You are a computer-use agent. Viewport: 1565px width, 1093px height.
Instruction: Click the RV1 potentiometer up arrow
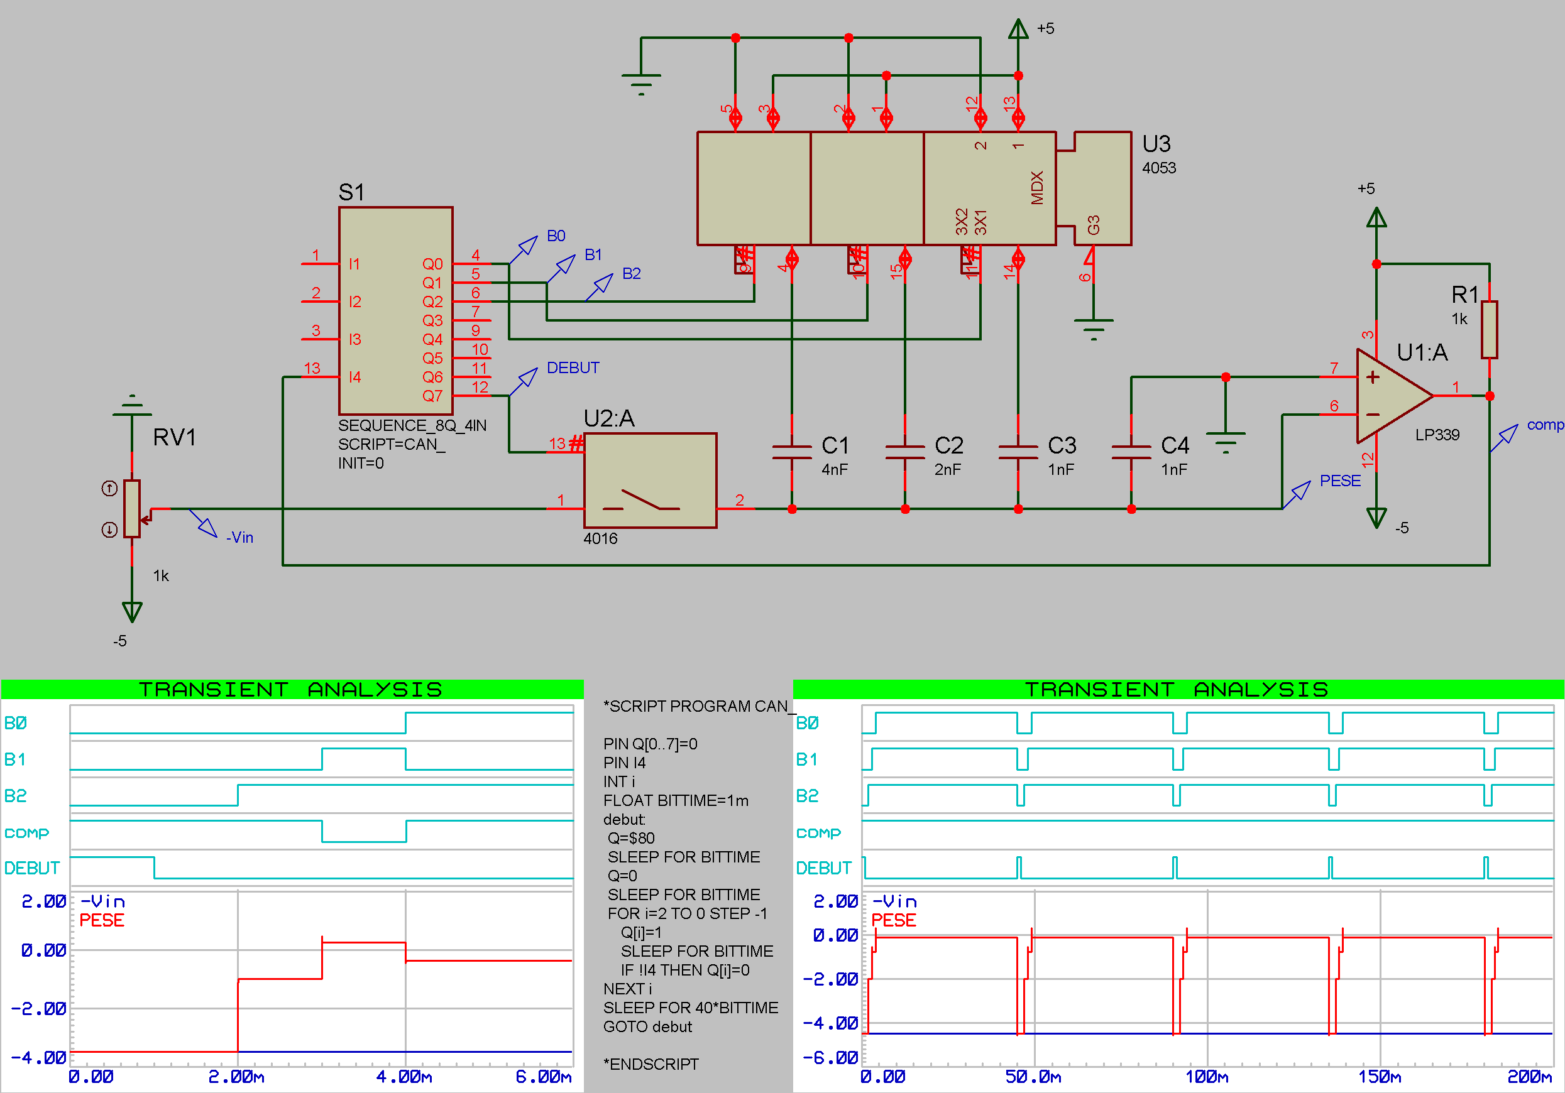tap(109, 489)
